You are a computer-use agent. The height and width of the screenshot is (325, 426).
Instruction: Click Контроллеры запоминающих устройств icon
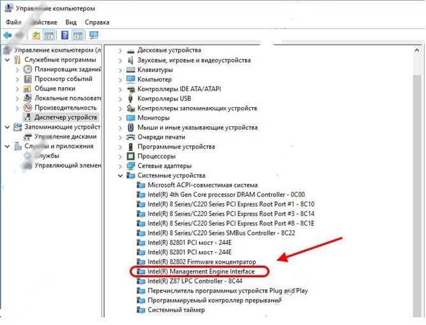pyautogui.click(x=131, y=108)
